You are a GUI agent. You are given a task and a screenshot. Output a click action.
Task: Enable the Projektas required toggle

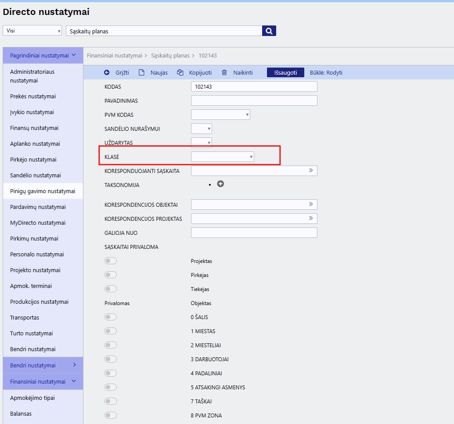(x=111, y=261)
